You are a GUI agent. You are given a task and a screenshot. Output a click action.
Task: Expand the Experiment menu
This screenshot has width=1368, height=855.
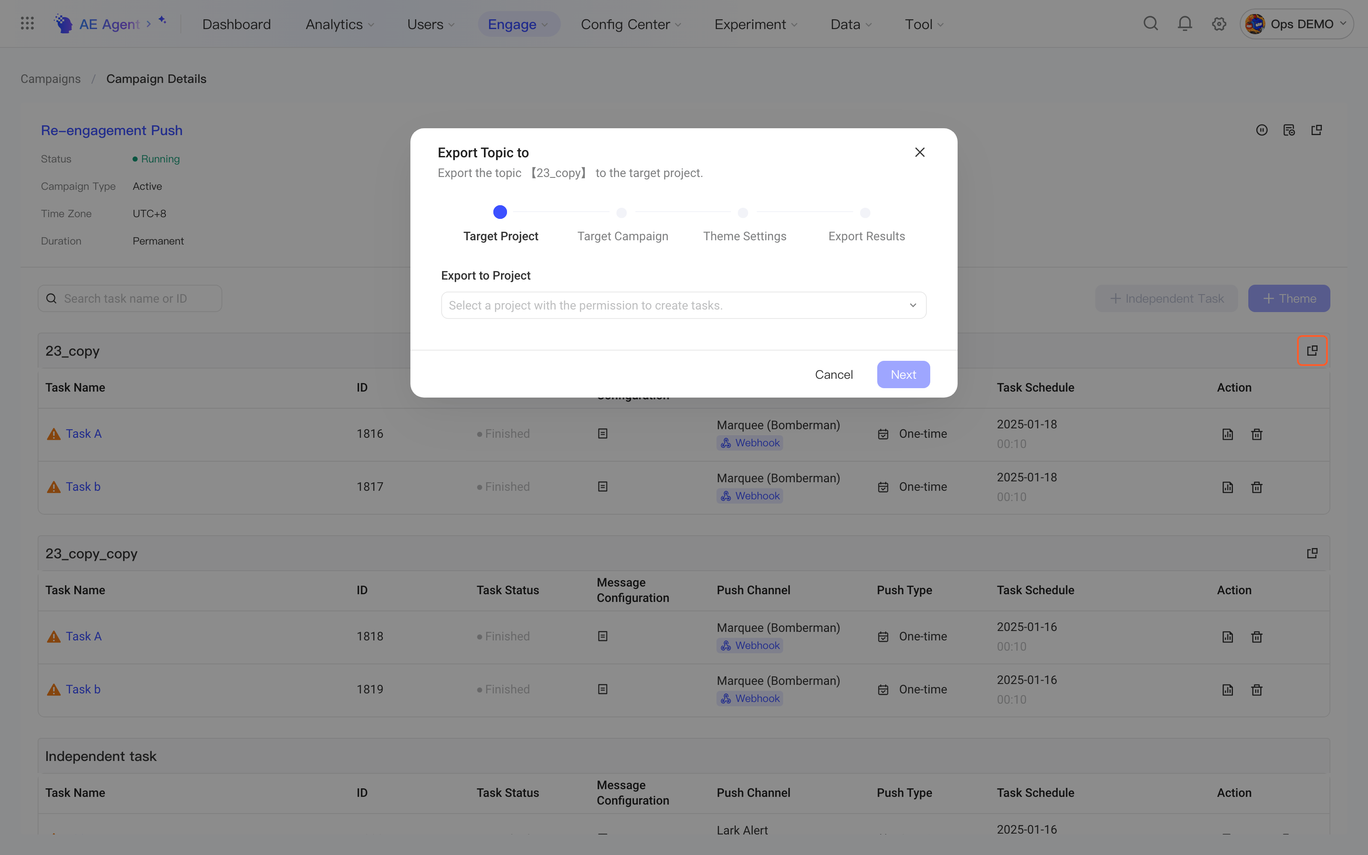click(x=756, y=24)
